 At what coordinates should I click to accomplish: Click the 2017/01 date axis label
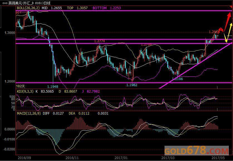(x=121, y=158)
